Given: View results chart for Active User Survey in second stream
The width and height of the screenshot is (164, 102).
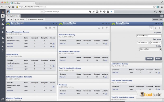Looking at the screenshot, I should tap(106, 44).
